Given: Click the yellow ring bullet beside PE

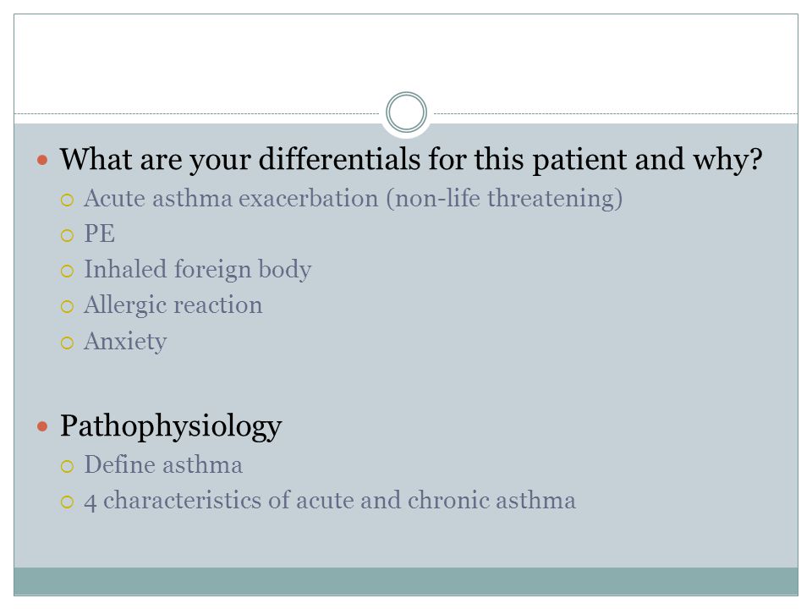Looking at the screenshot, I should (x=67, y=236).
